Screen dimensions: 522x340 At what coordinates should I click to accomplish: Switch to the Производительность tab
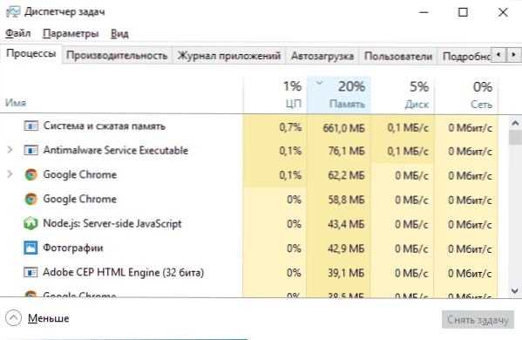(117, 55)
